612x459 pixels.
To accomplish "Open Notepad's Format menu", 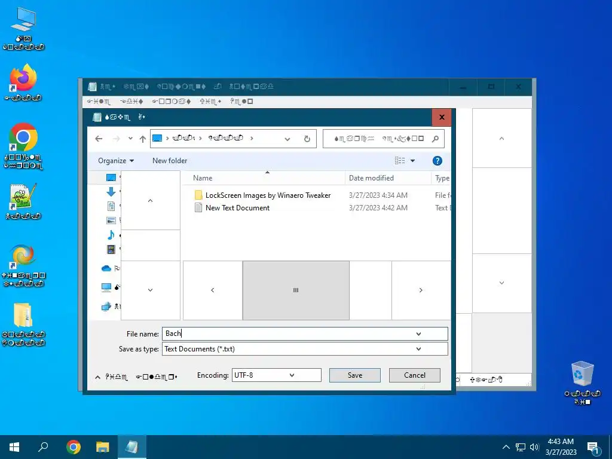I will pos(172,102).
